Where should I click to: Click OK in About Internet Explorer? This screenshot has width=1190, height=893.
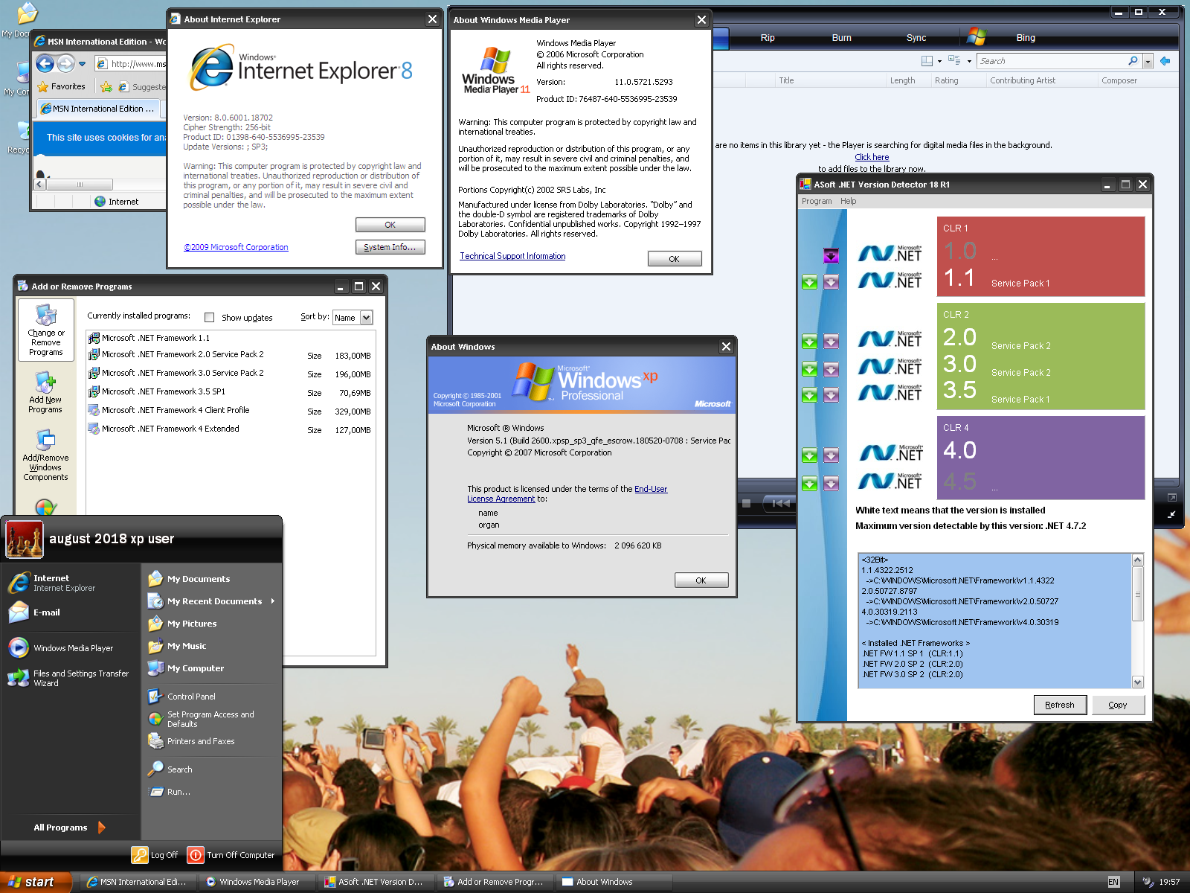point(390,225)
